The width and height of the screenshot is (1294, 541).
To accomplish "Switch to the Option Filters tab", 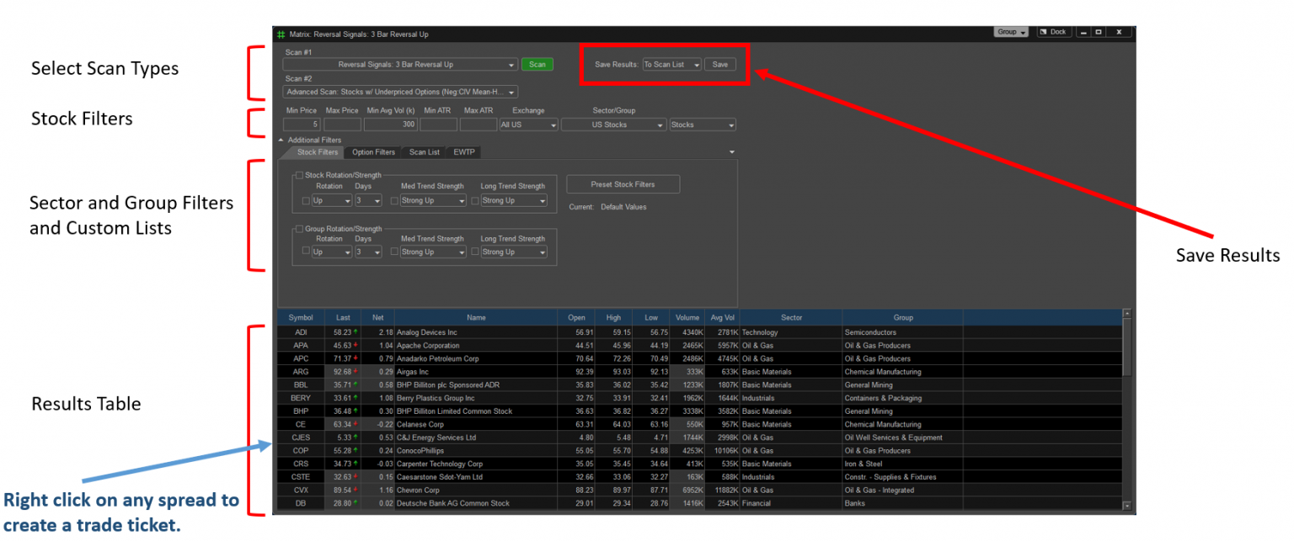I will click(373, 152).
